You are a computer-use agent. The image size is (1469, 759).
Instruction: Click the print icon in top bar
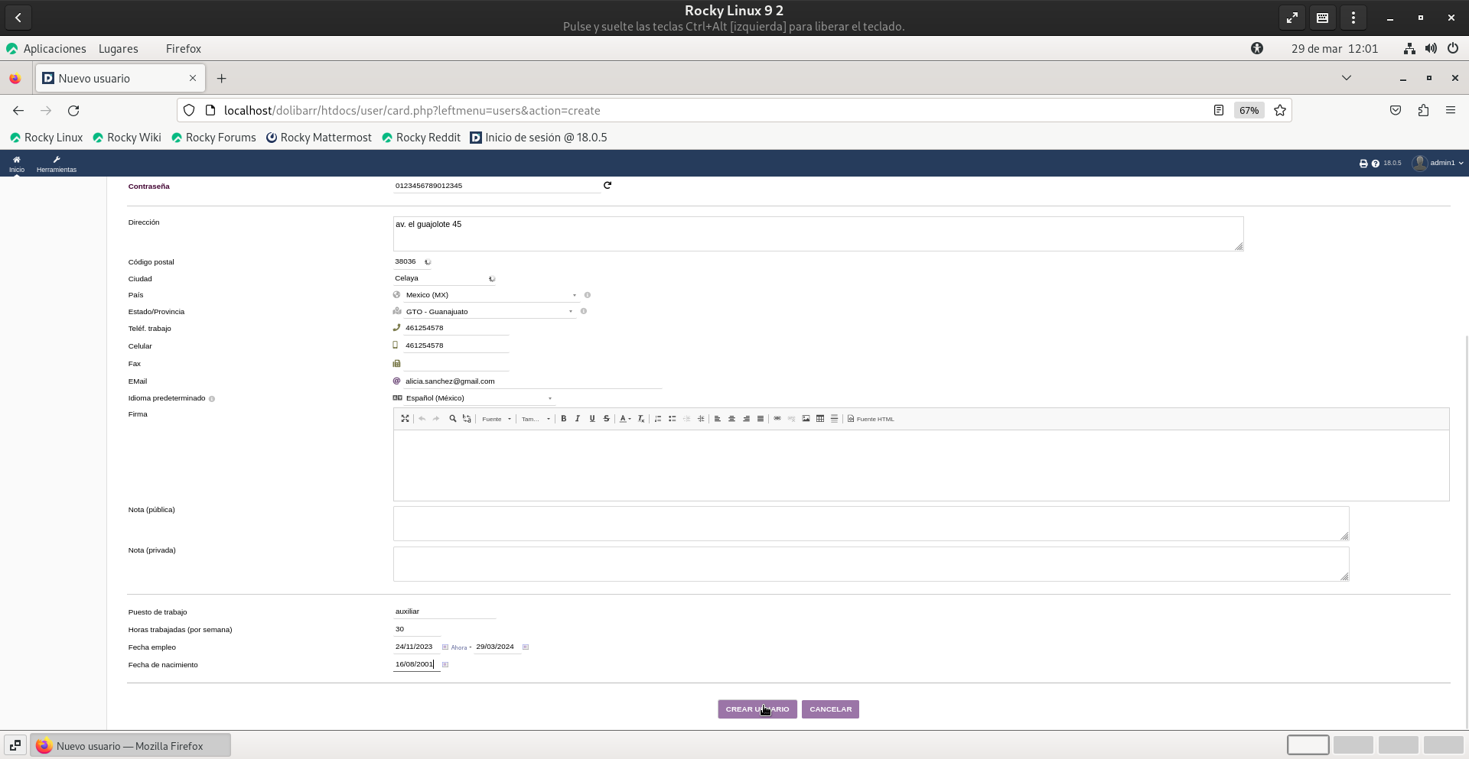tap(1363, 164)
